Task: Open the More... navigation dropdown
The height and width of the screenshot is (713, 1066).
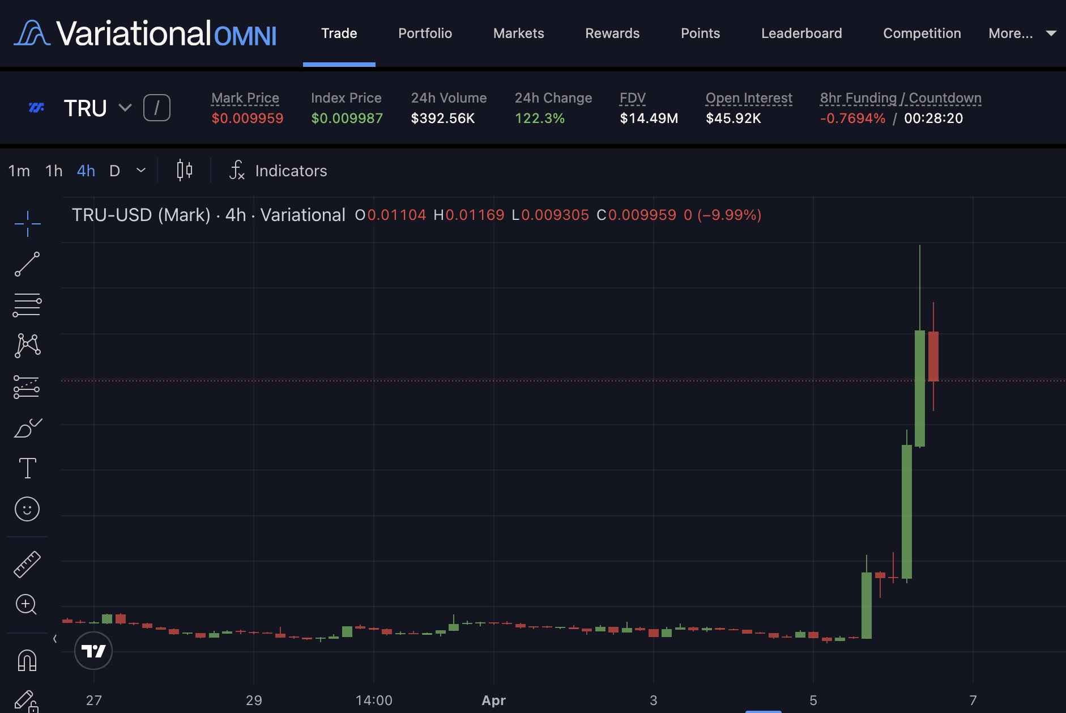Action: pyautogui.click(x=1022, y=33)
